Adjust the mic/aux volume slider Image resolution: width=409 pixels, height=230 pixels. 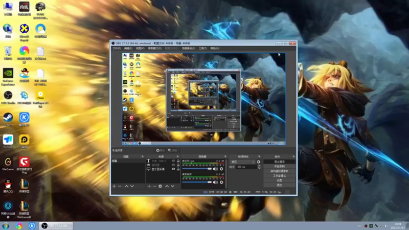click(x=197, y=169)
